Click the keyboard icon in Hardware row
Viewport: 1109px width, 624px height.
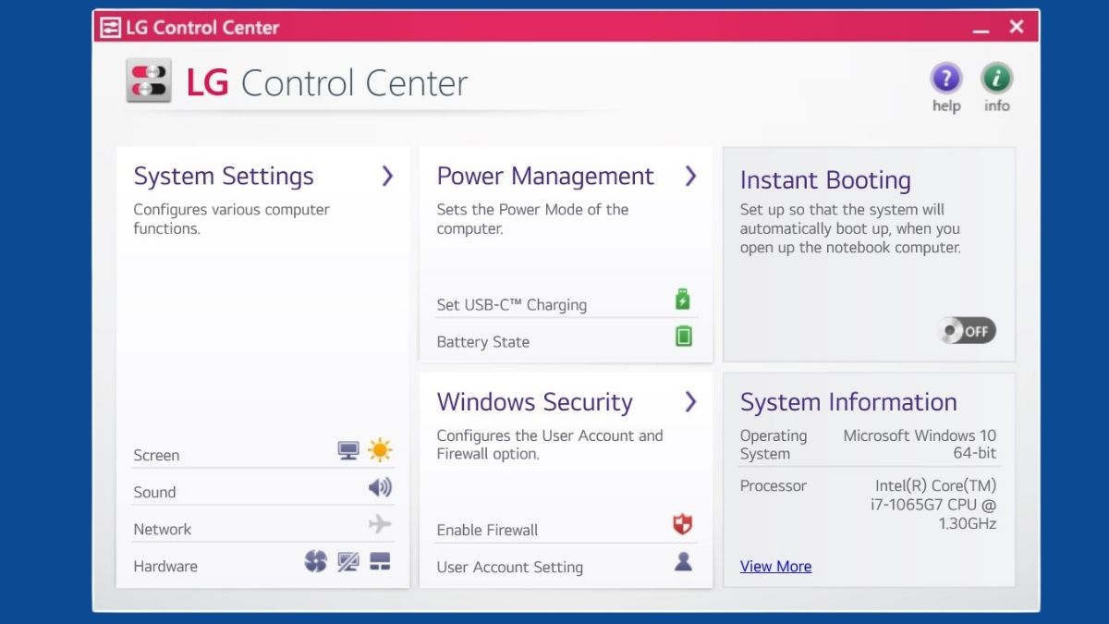tap(380, 561)
